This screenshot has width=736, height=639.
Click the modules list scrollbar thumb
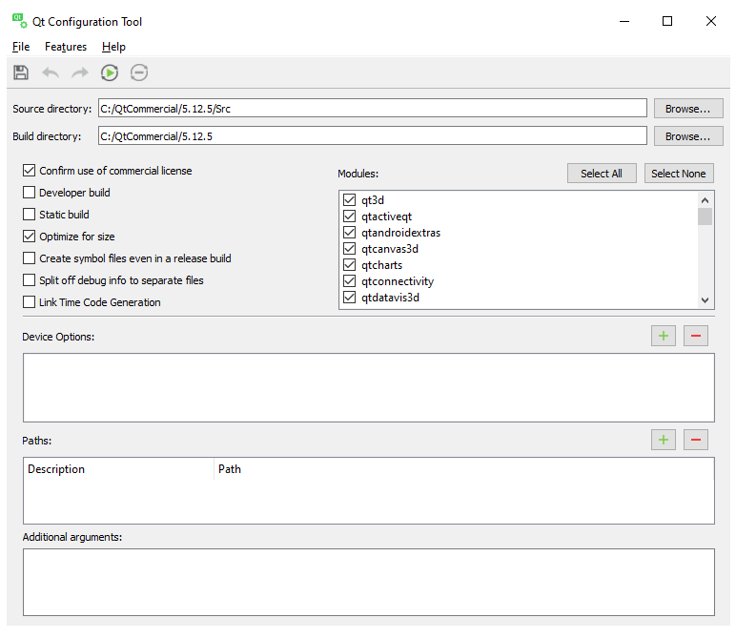pos(705,216)
